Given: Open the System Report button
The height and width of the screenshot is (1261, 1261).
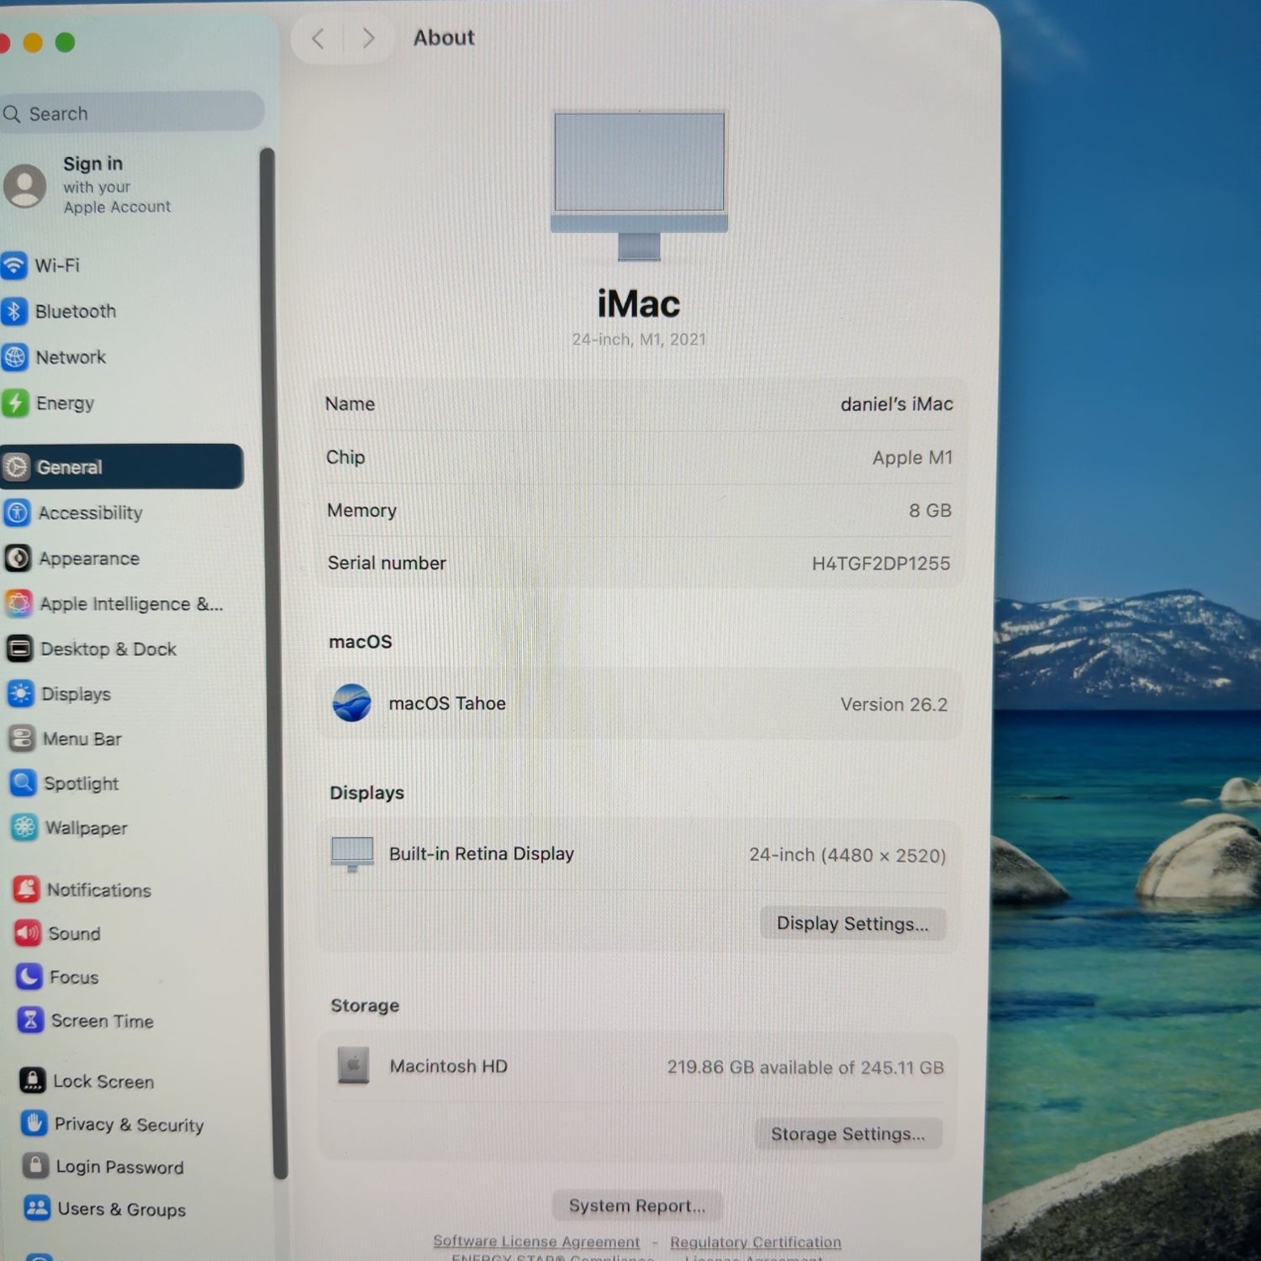Looking at the screenshot, I should point(636,1206).
